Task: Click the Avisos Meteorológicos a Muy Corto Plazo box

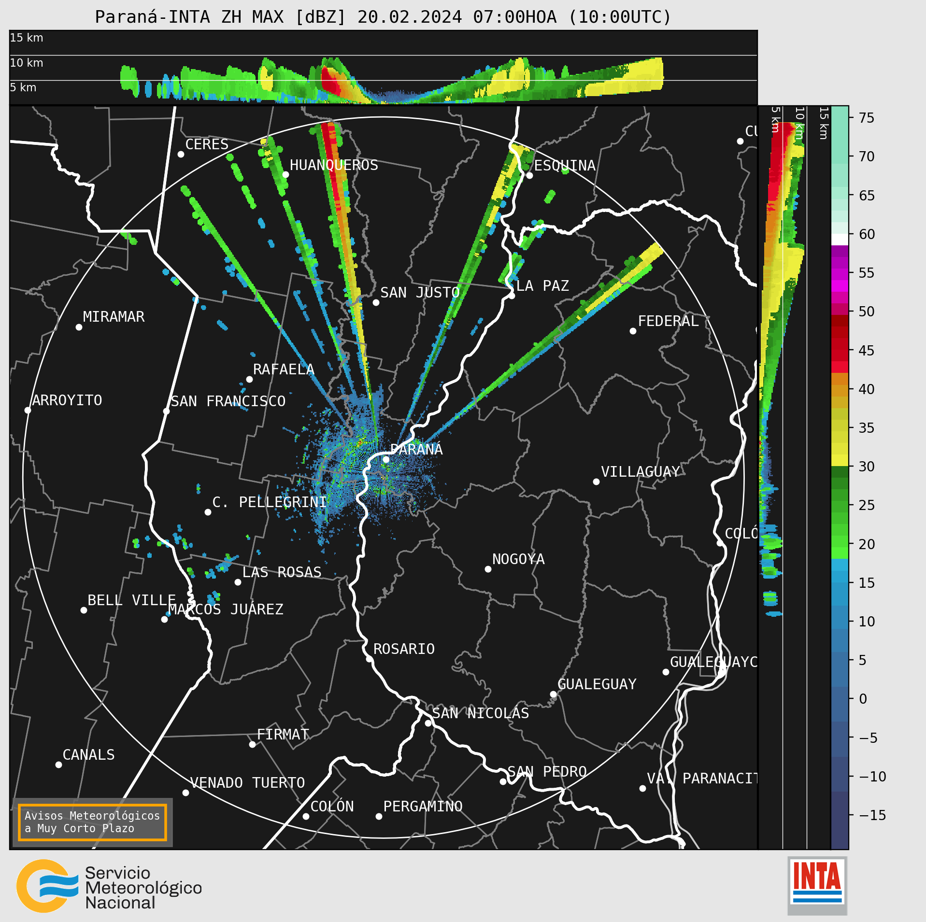Action: 92,822
